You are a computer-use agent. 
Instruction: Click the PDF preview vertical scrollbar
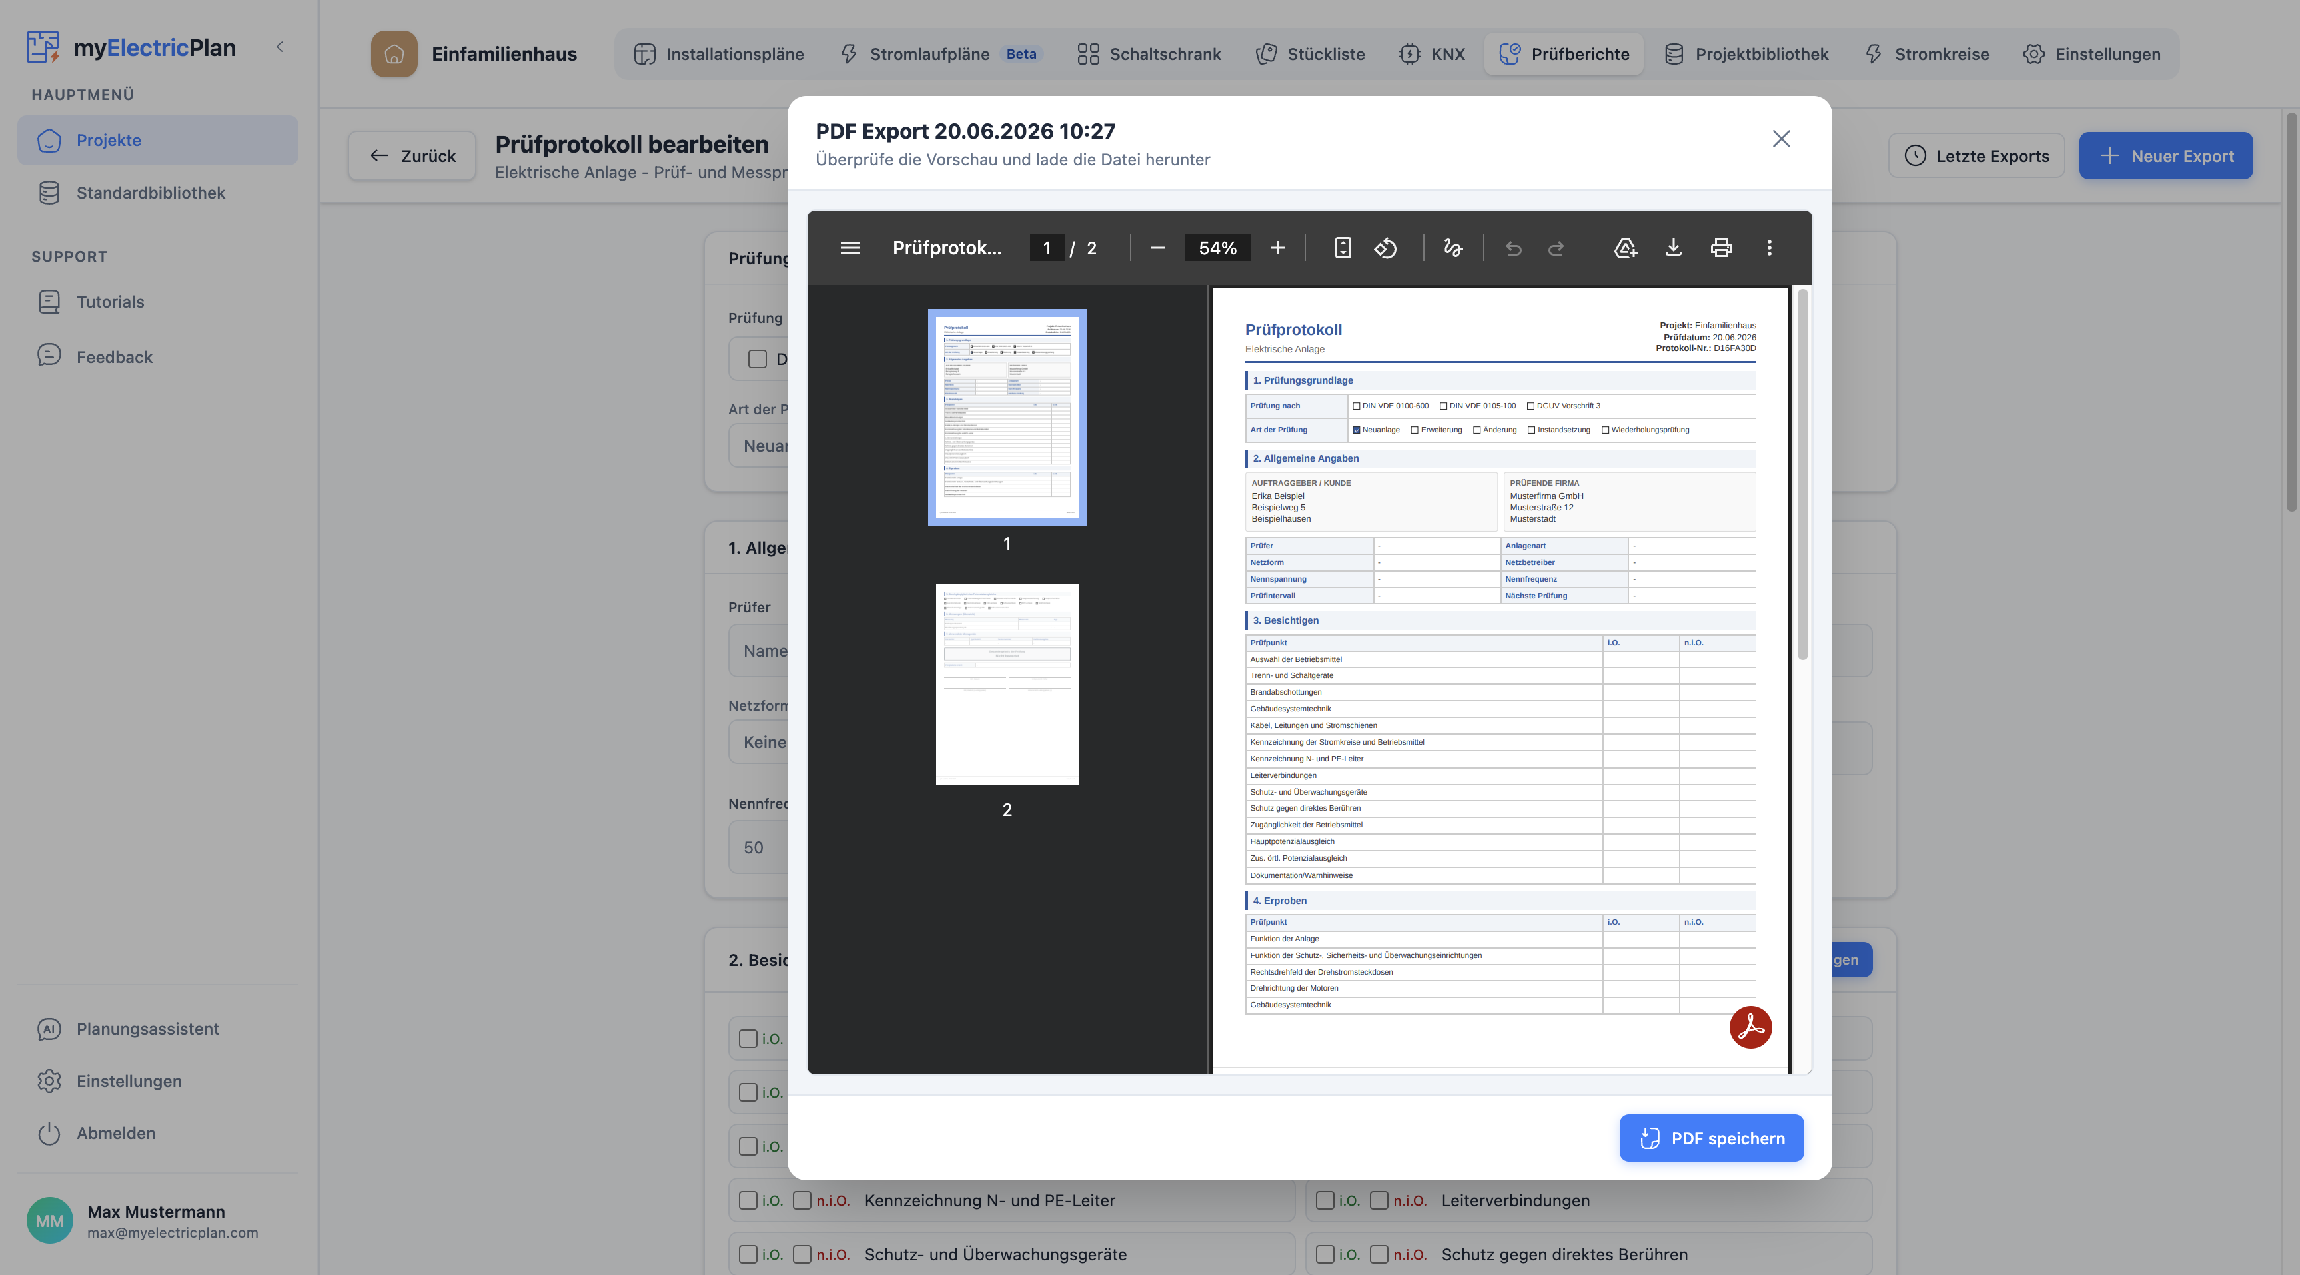coord(1802,474)
